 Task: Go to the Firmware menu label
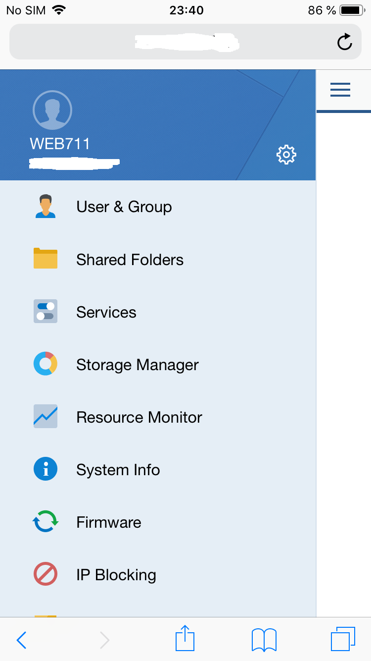[108, 522]
